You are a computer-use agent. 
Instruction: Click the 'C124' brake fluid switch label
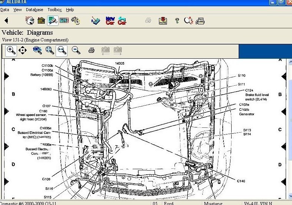249,90
